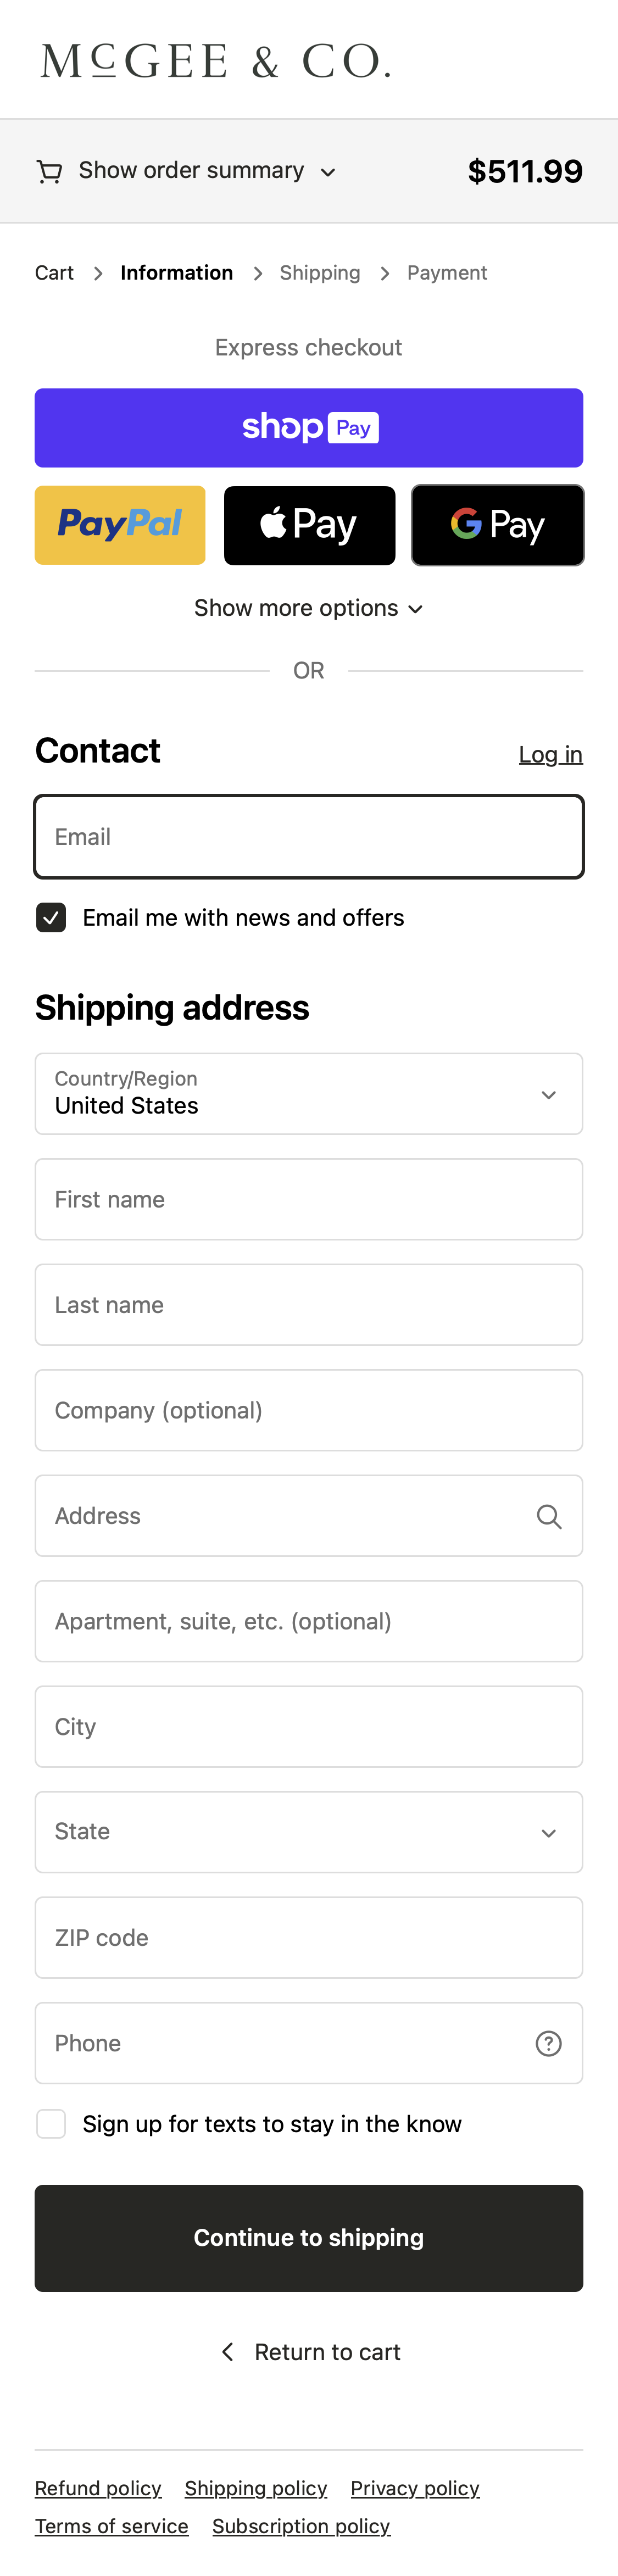
Task: Go to Cart breadcrumb
Action: coord(54,273)
